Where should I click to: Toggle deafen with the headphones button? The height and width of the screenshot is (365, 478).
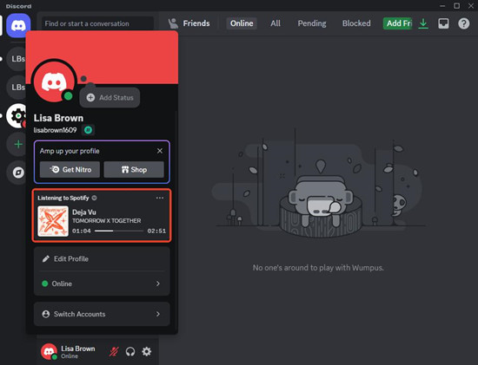[130, 352]
